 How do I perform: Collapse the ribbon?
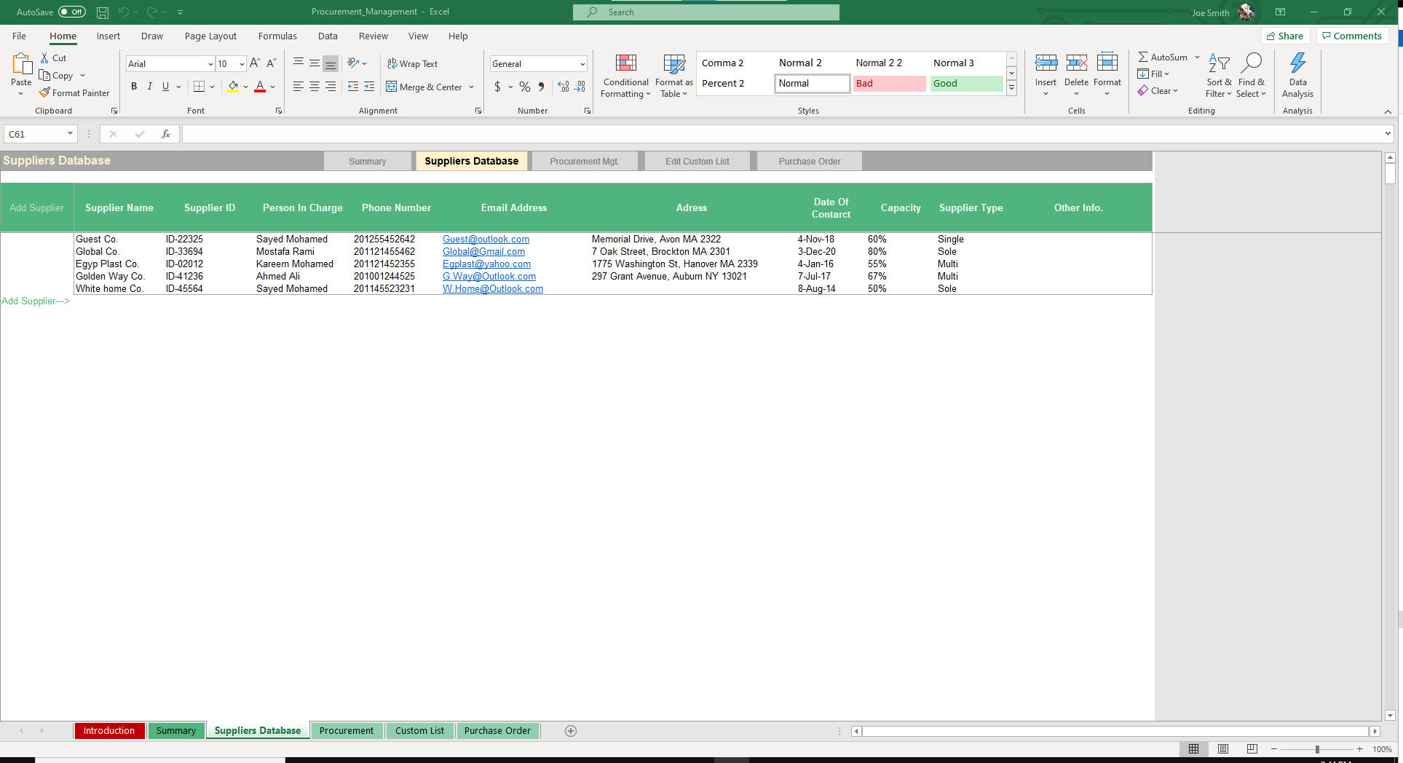click(x=1388, y=111)
